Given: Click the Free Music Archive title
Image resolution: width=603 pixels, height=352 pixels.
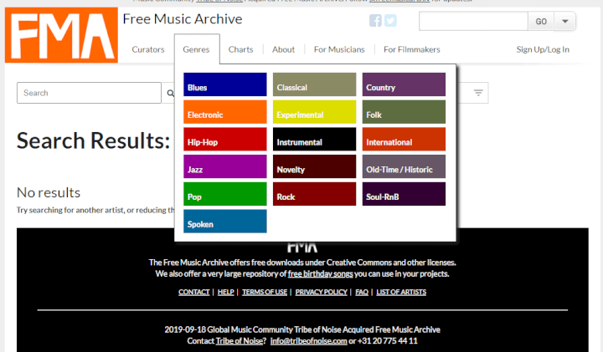Looking at the screenshot, I should [183, 18].
